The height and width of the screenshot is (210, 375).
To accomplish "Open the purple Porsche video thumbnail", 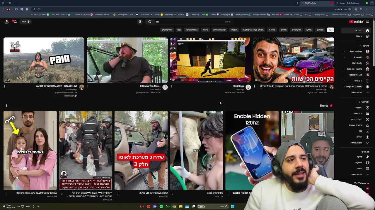I will 294,60.
